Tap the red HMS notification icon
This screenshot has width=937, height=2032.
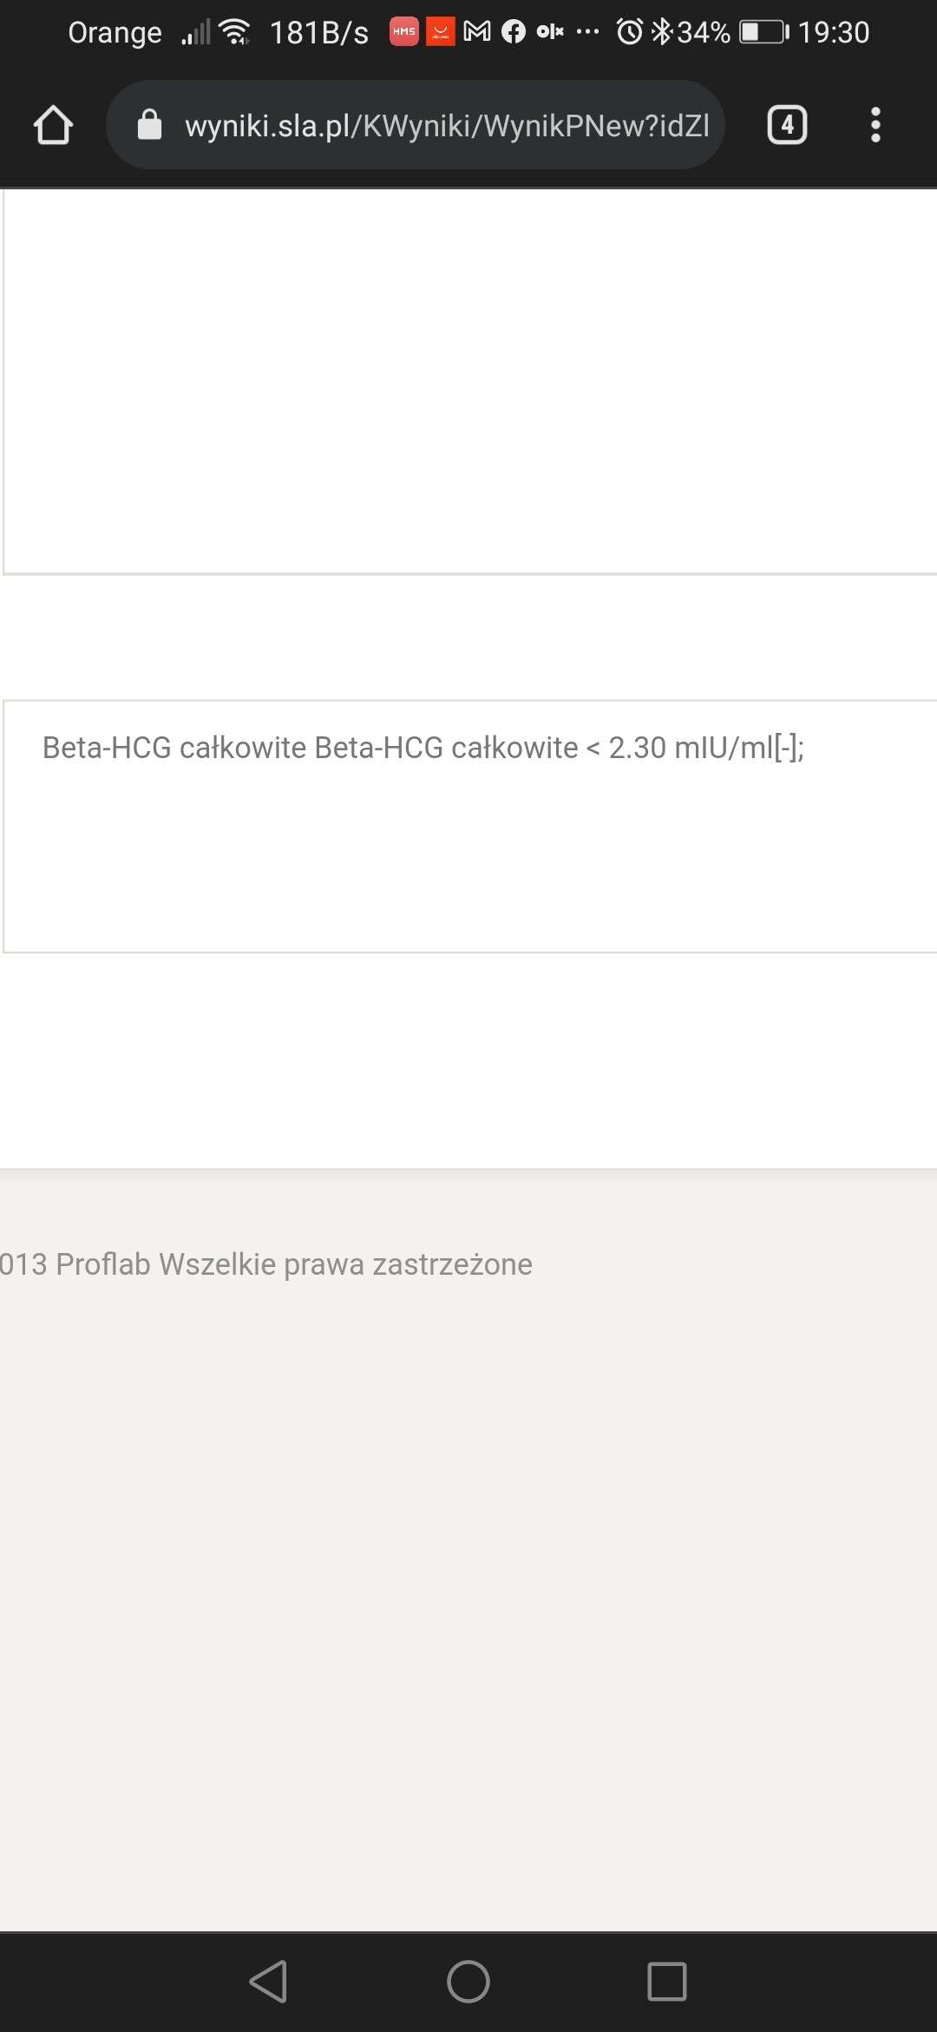pyautogui.click(x=404, y=32)
